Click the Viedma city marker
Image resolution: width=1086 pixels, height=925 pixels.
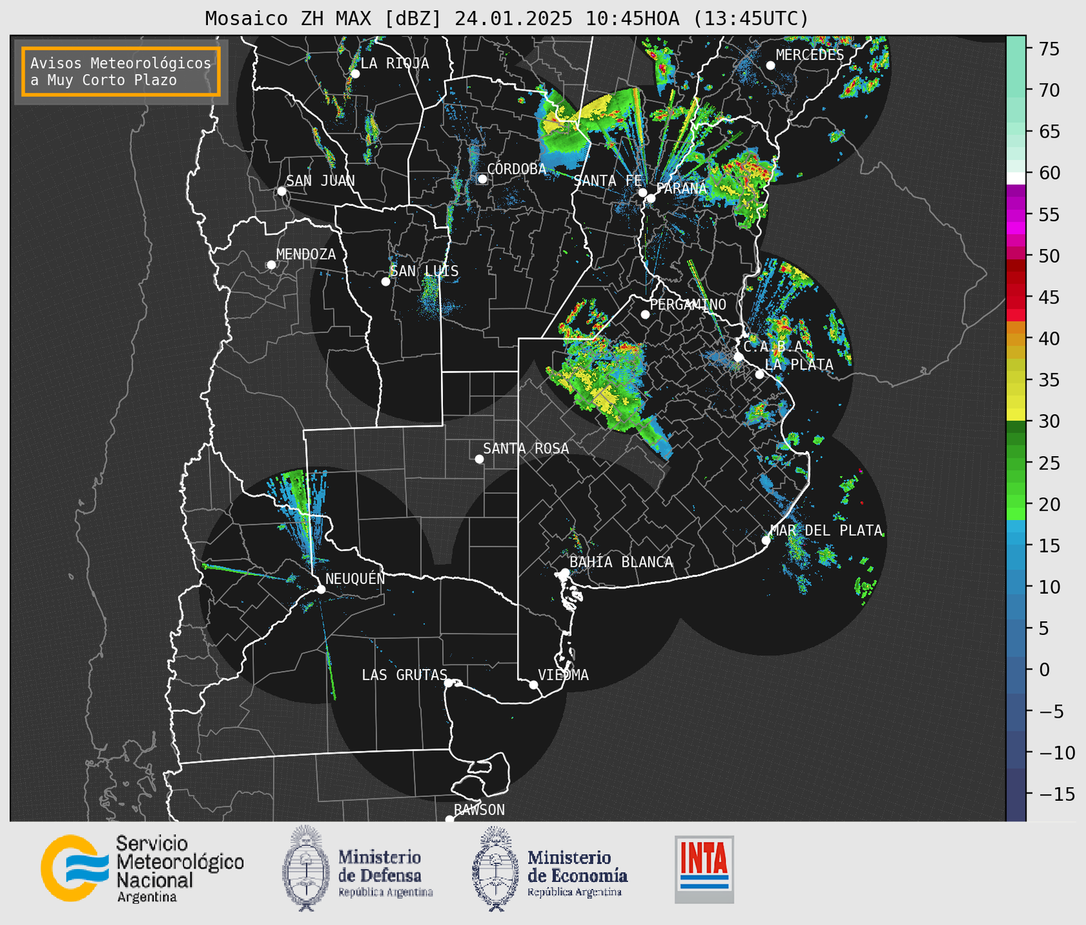point(534,684)
